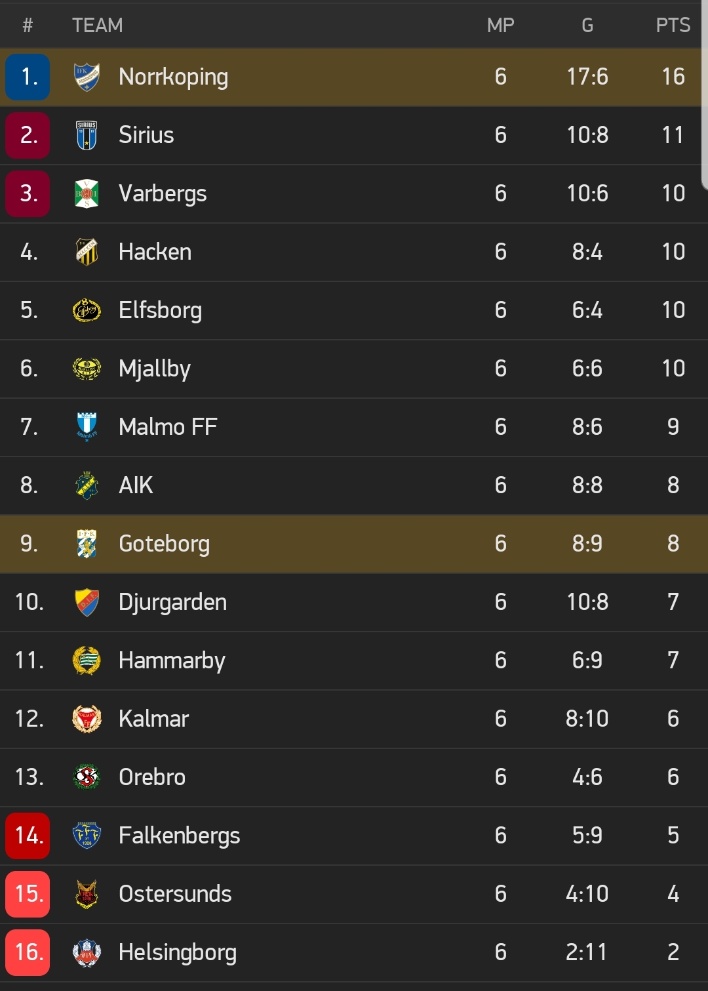Click the vertical scrollbar handle
708x991 pixels.
point(705,95)
